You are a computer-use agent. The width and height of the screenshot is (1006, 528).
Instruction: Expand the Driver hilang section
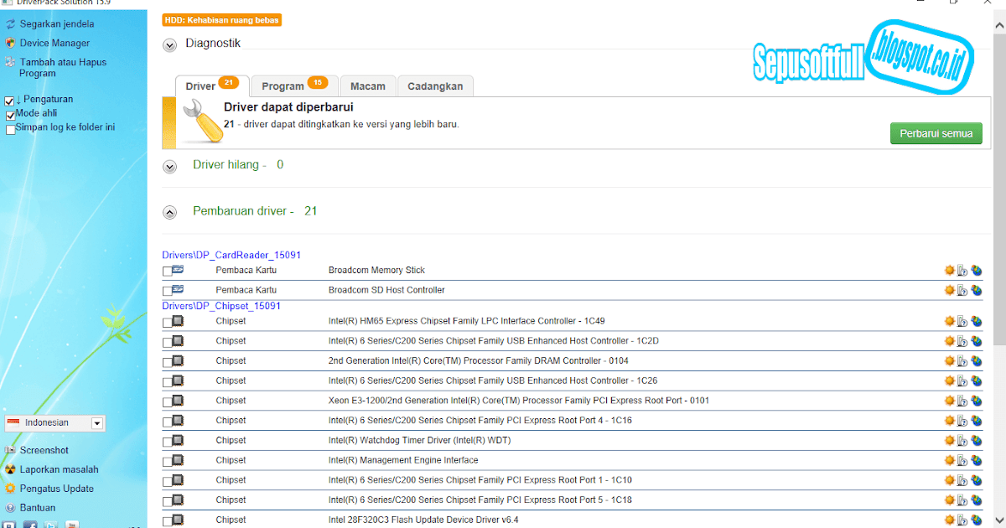click(x=170, y=167)
